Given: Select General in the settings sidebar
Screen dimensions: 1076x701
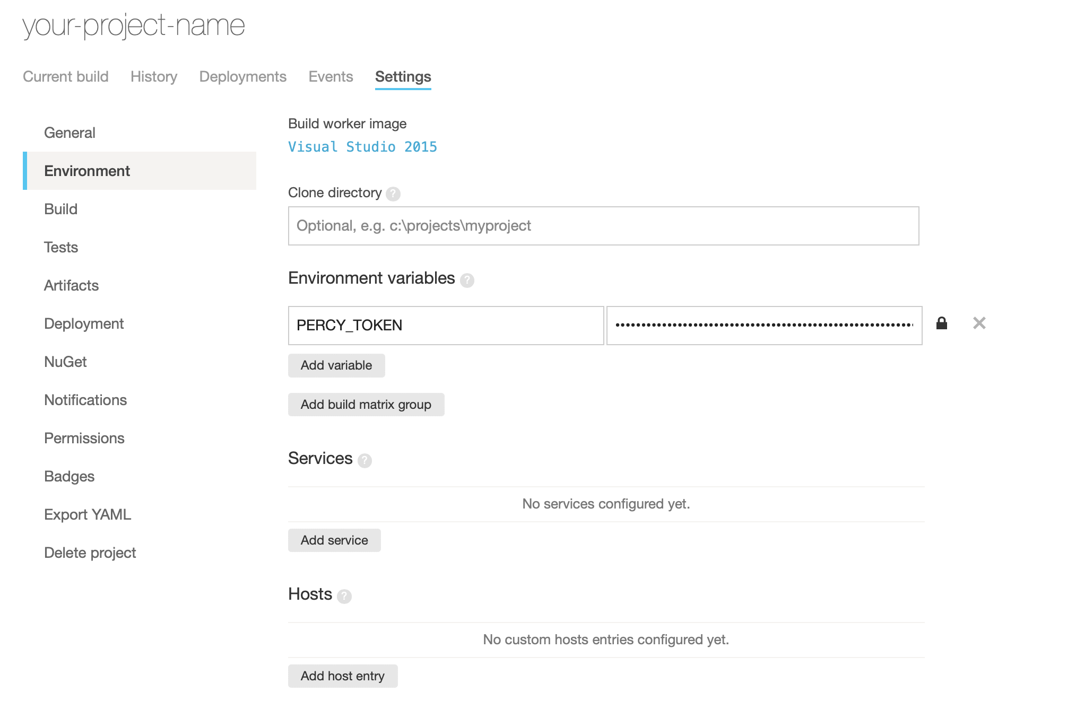Looking at the screenshot, I should click(x=70, y=133).
